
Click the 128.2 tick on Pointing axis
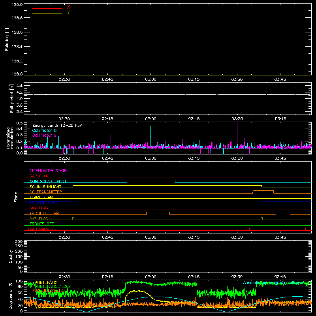coord(17,61)
